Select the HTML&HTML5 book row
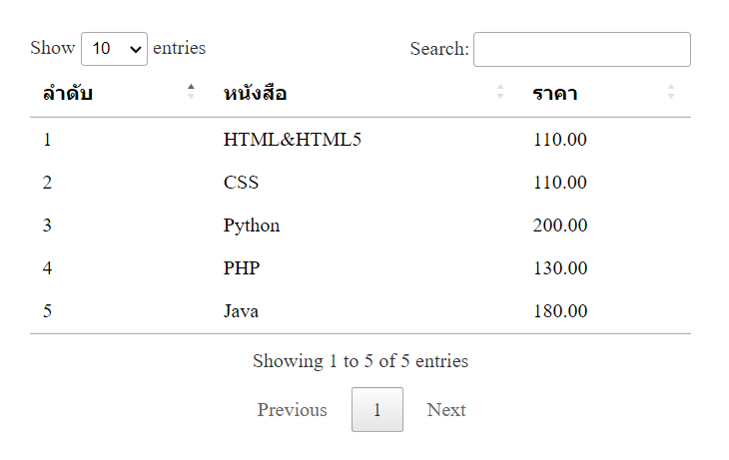This screenshot has width=729, height=460. pos(292,140)
